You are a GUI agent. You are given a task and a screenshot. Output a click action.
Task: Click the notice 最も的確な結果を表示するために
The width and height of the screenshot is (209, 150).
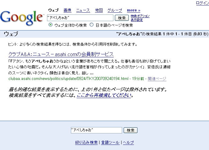point(88,89)
